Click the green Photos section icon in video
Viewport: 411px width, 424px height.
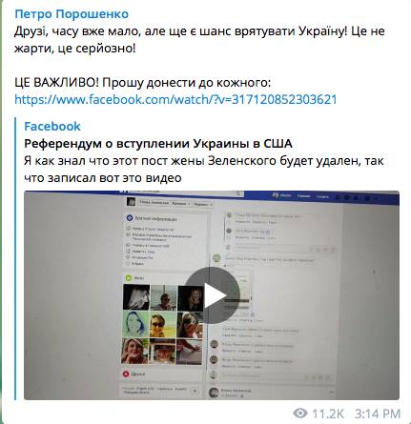point(129,278)
